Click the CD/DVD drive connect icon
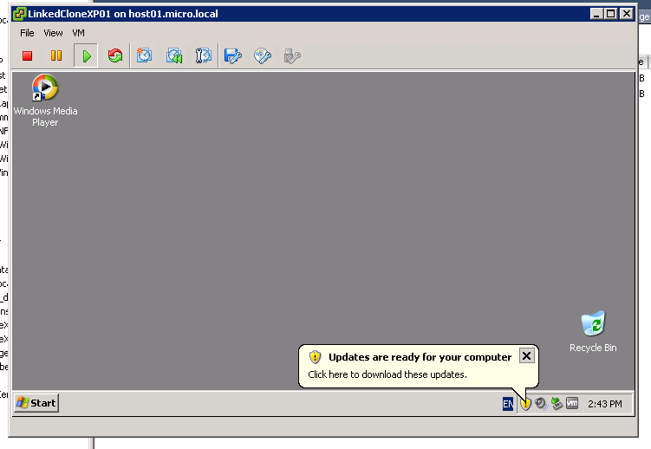The width and height of the screenshot is (651, 449). point(263,55)
